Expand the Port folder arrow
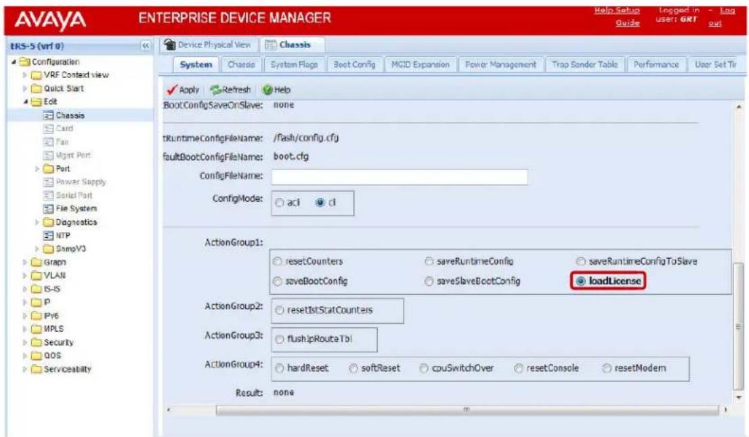Viewport: 749px width, 437px height. pos(37,169)
